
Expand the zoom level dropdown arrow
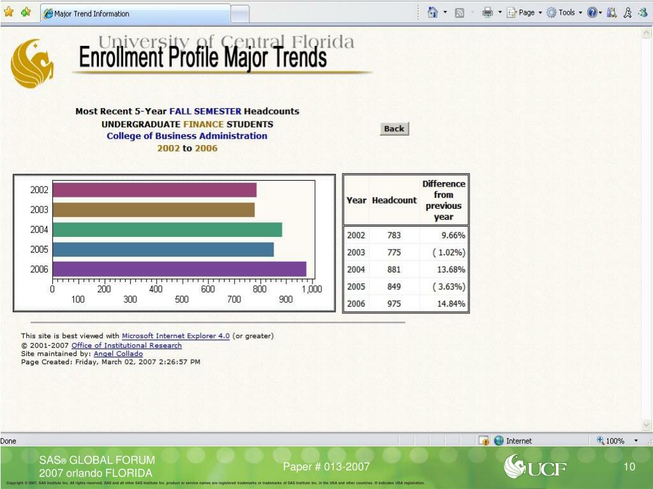coord(636,441)
